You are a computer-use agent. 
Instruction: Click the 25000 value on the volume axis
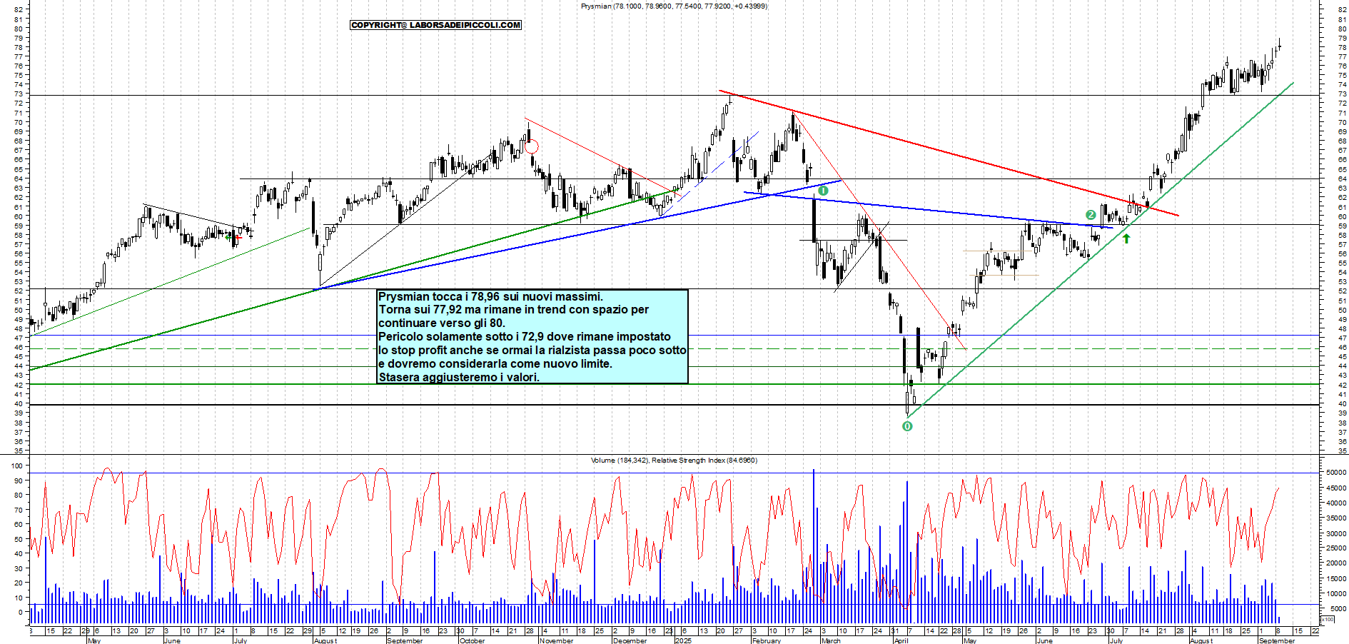click(1336, 548)
